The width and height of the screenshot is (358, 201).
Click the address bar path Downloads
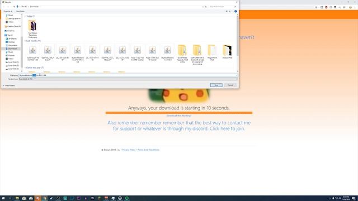point(34,7)
